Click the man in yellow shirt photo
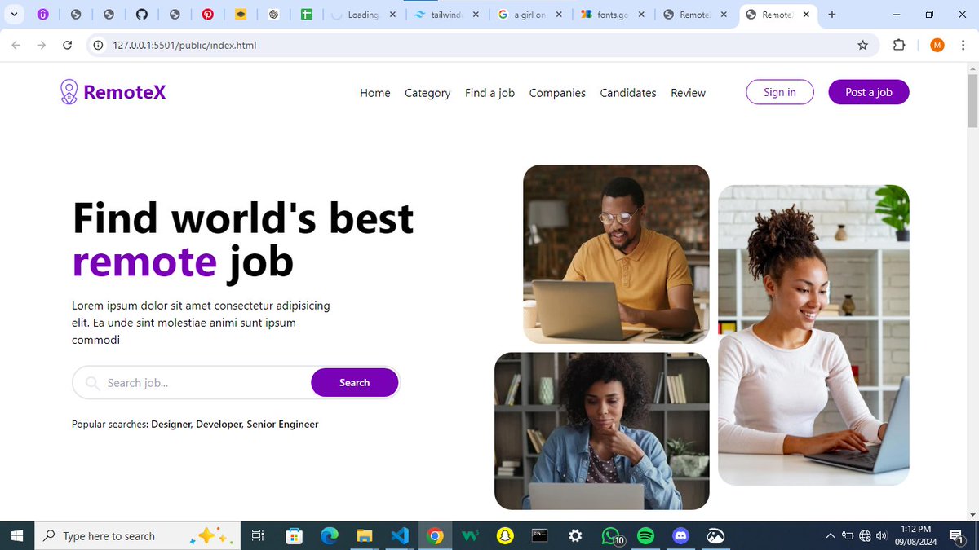979x550 pixels. pyautogui.click(x=616, y=254)
